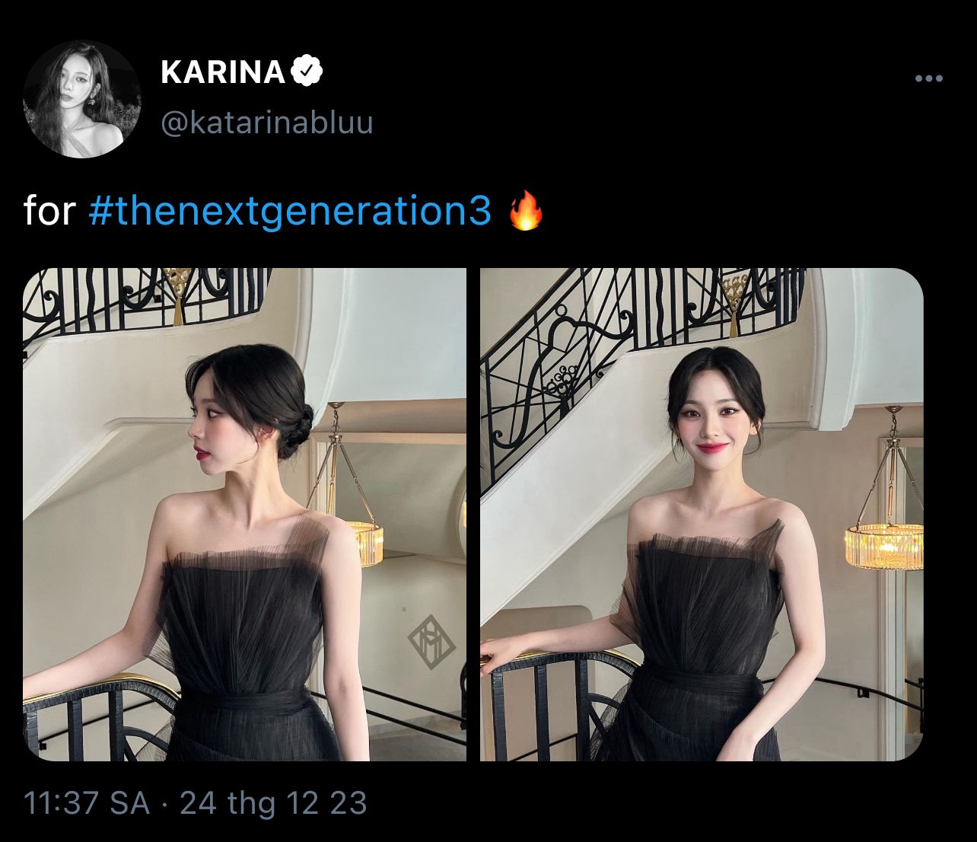Click the diamond watermark logo on left photo
This screenshot has width=977, height=842.
pyautogui.click(x=431, y=641)
